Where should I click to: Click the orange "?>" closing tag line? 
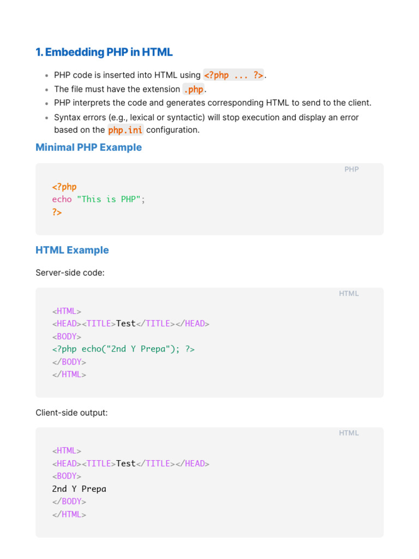coord(57,212)
